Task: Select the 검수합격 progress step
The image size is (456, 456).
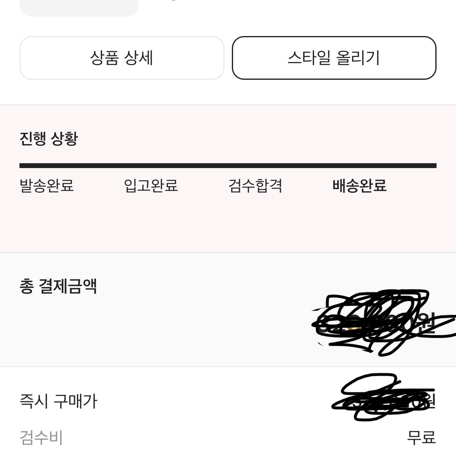Action: (255, 185)
